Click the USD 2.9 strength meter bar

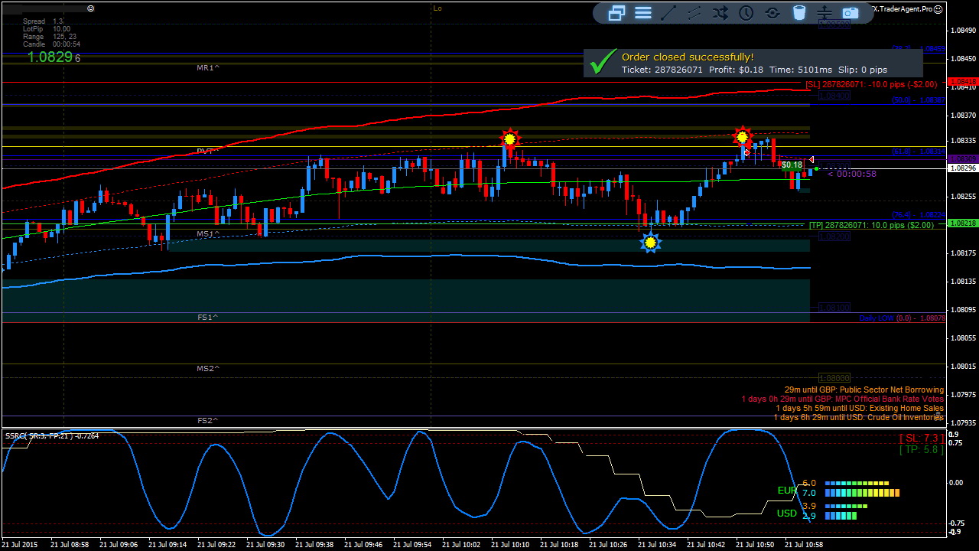[x=841, y=517]
